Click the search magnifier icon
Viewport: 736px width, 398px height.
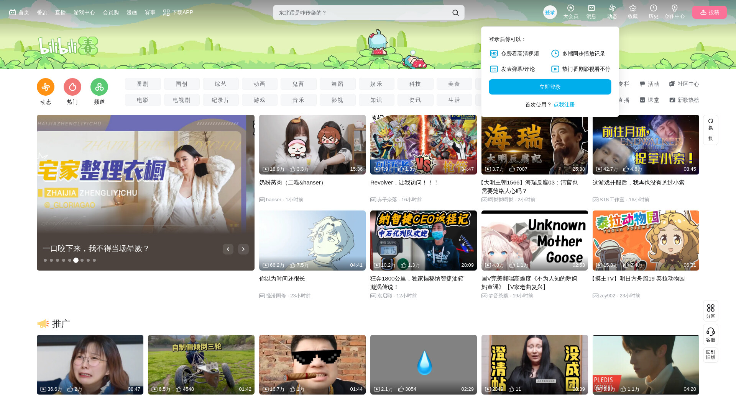[455, 13]
